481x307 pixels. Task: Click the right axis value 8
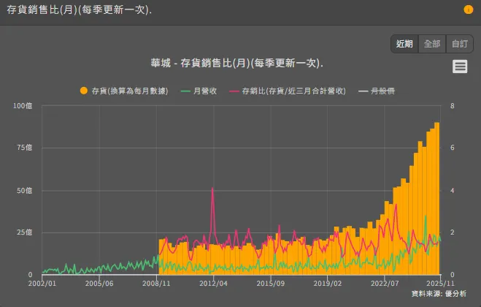pos(452,106)
